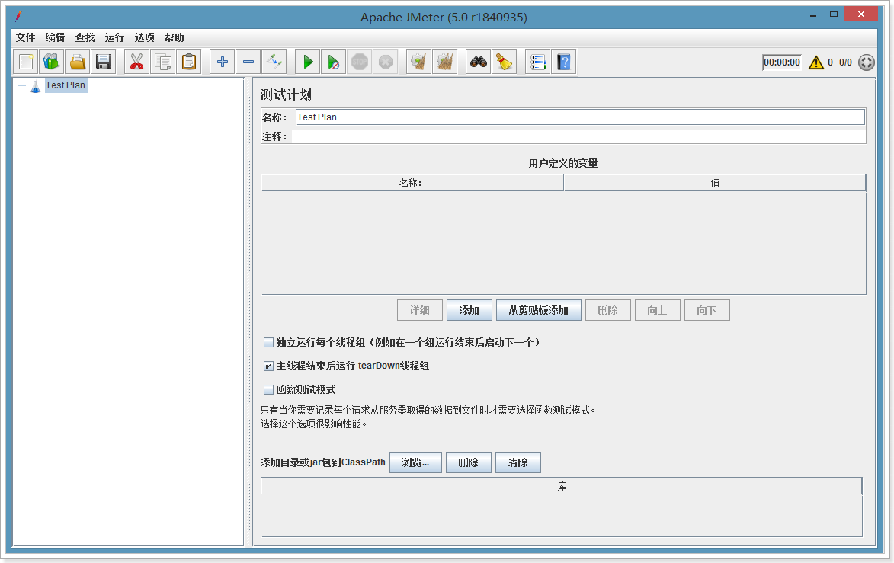Image resolution: width=894 pixels, height=563 pixels.
Task: Click the 添加 button to add a variable
Action: (469, 309)
